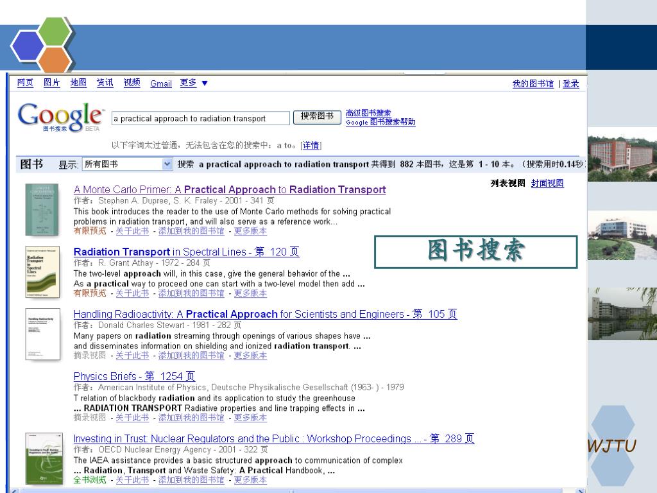Open 高级图书搜索 advanced search link
The width and height of the screenshot is (657, 493).
(368, 113)
